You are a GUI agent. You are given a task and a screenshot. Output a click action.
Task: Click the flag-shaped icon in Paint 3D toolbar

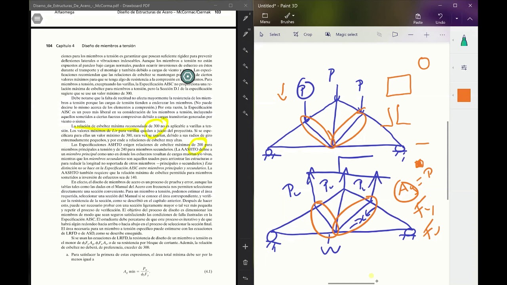coord(395,34)
